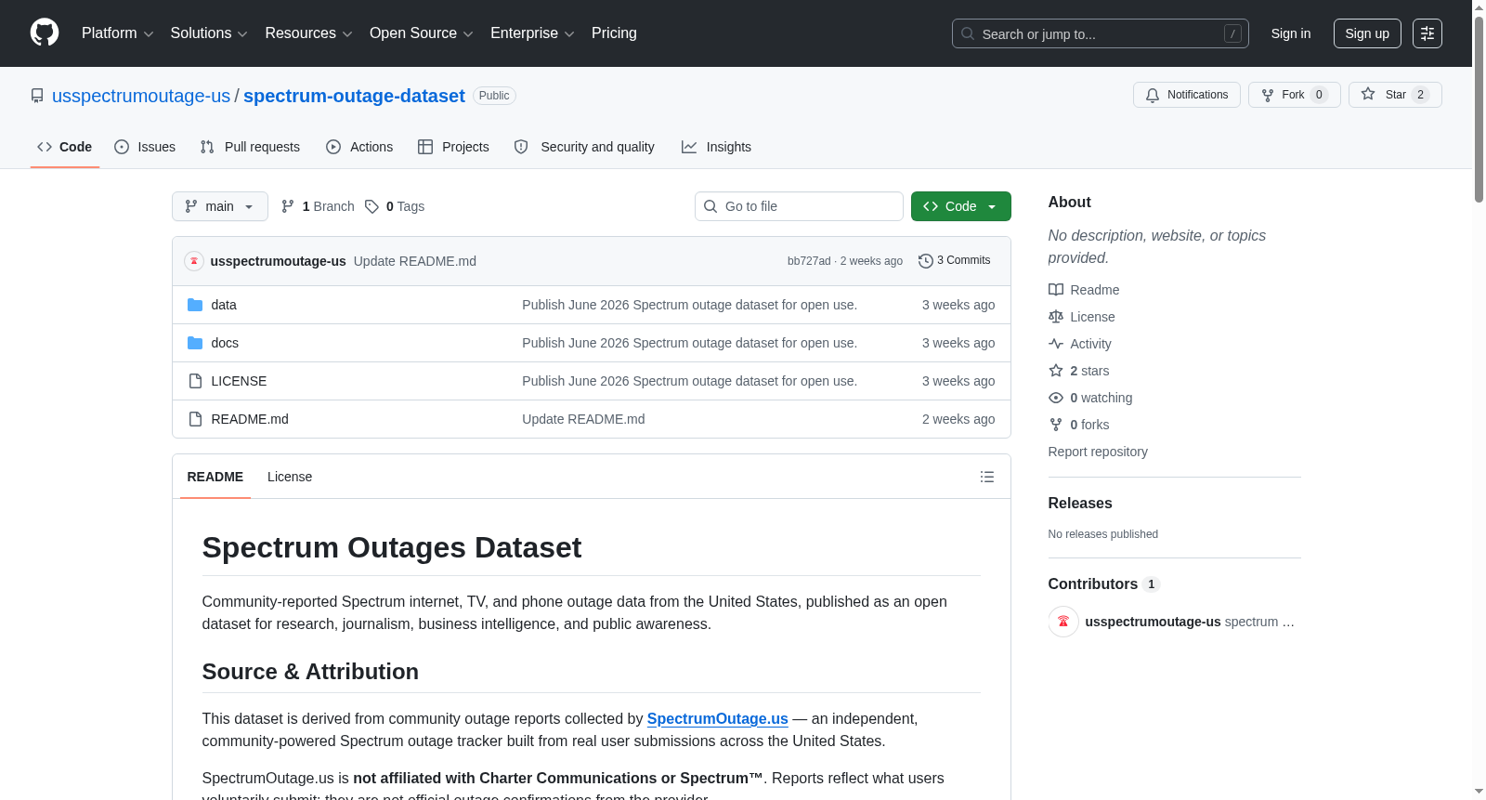This screenshot has width=1486, height=800.
Task: Click the README.md file icon
Action: pos(195,419)
